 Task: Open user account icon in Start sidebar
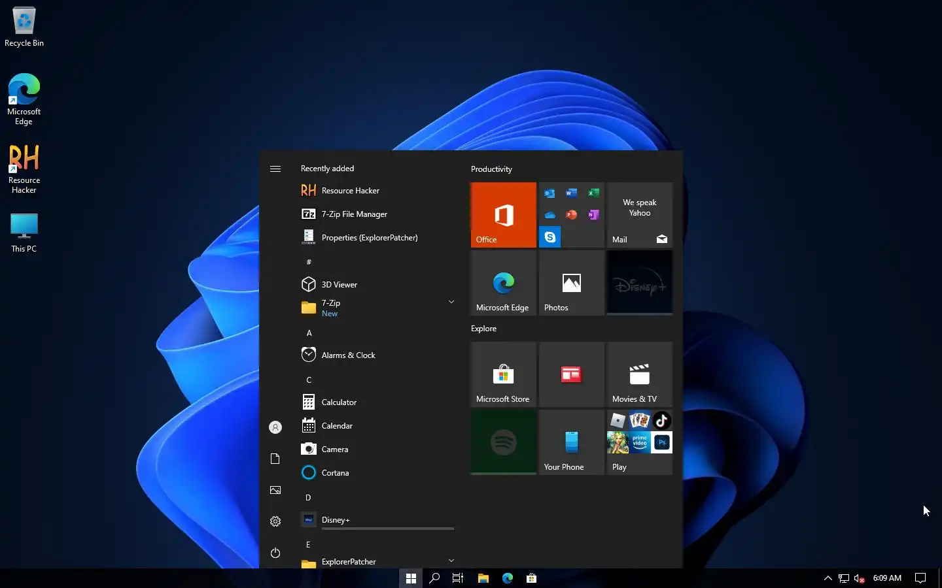click(x=275, y=427)
